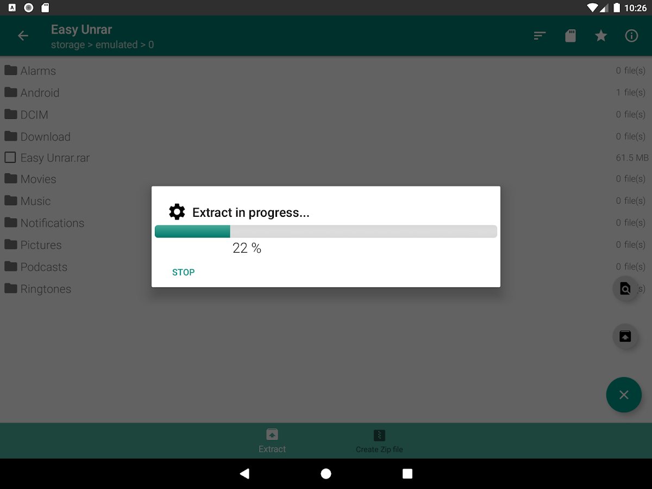Open the Alarms folder
652x489 pixels.
[326, 71]
